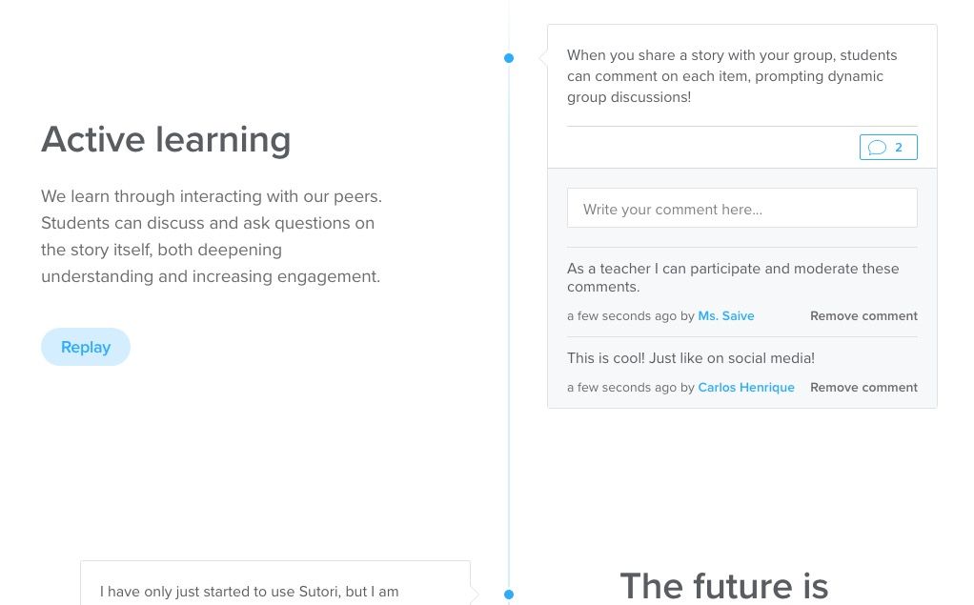
Task: Click the comment count number 2
Action: pos(898,148)
